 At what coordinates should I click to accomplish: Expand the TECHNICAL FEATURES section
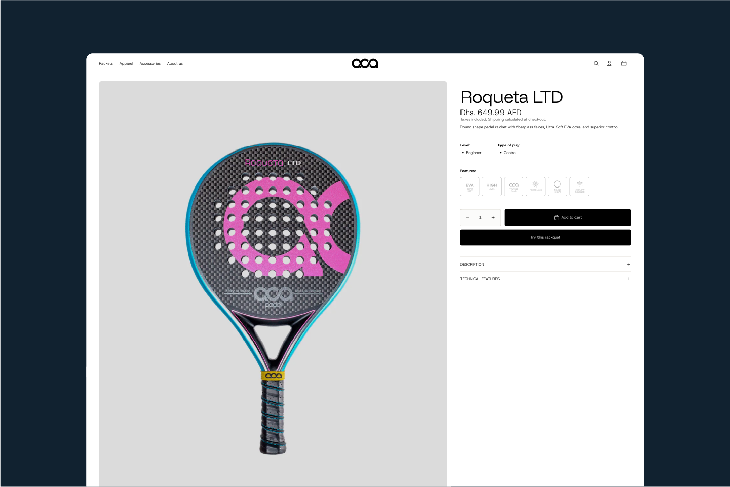pos(545,279)
